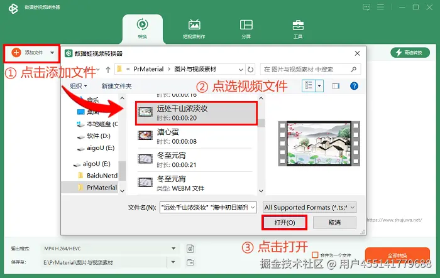This screenshot has width=440, height=278.
Task: Select the BaiduNetd folder
Action: (97, 176)
